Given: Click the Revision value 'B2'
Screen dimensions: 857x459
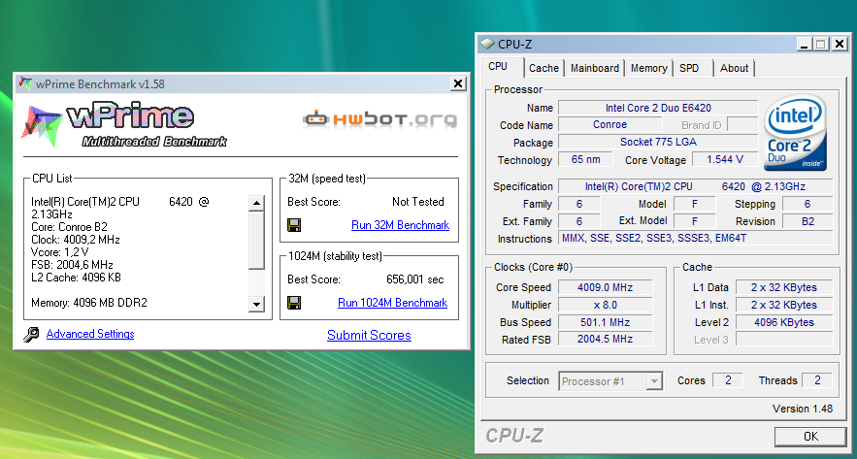Looking at the screenshot, I should [808, 221].
